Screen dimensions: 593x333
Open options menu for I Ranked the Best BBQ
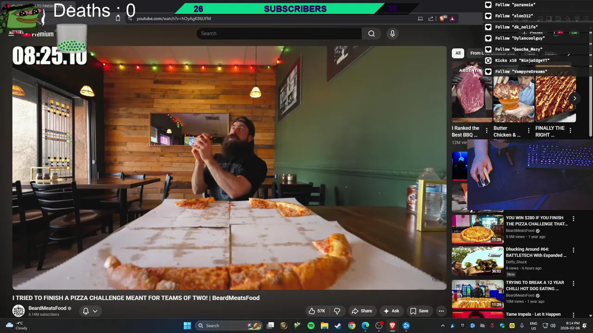click(x=486, y=131)
